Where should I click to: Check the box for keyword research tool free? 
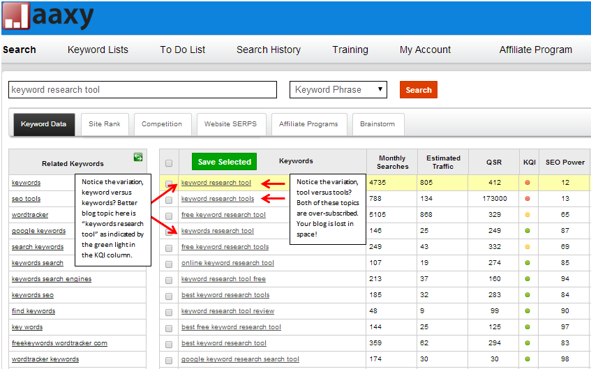point(169,280)
